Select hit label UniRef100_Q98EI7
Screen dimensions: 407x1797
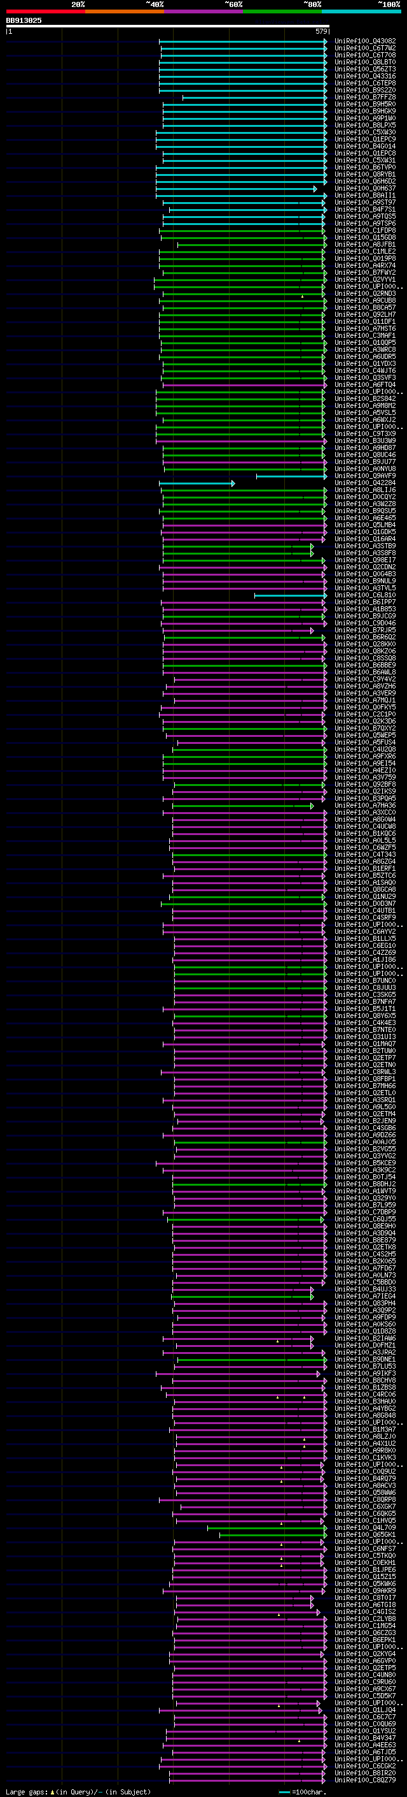coord(365,560)
